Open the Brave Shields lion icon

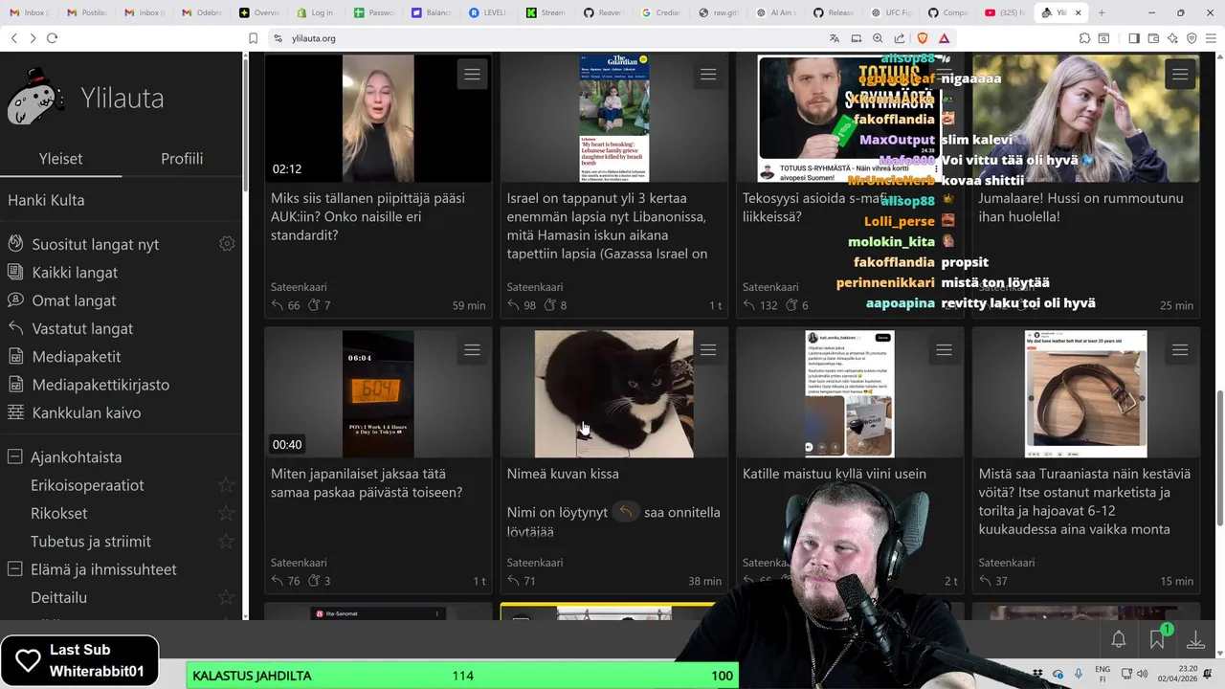point(923,38)
